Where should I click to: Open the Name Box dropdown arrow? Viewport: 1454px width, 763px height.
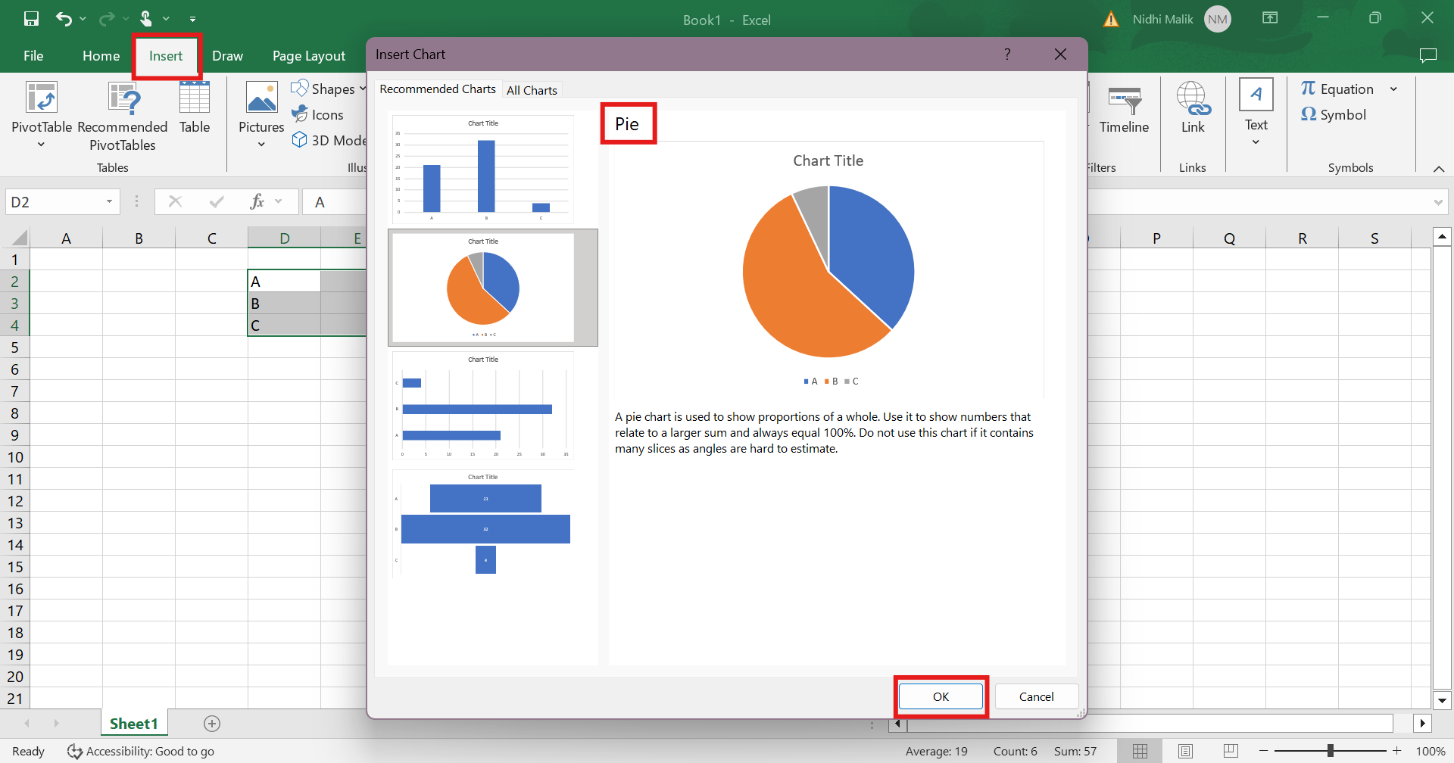(110, 202)
